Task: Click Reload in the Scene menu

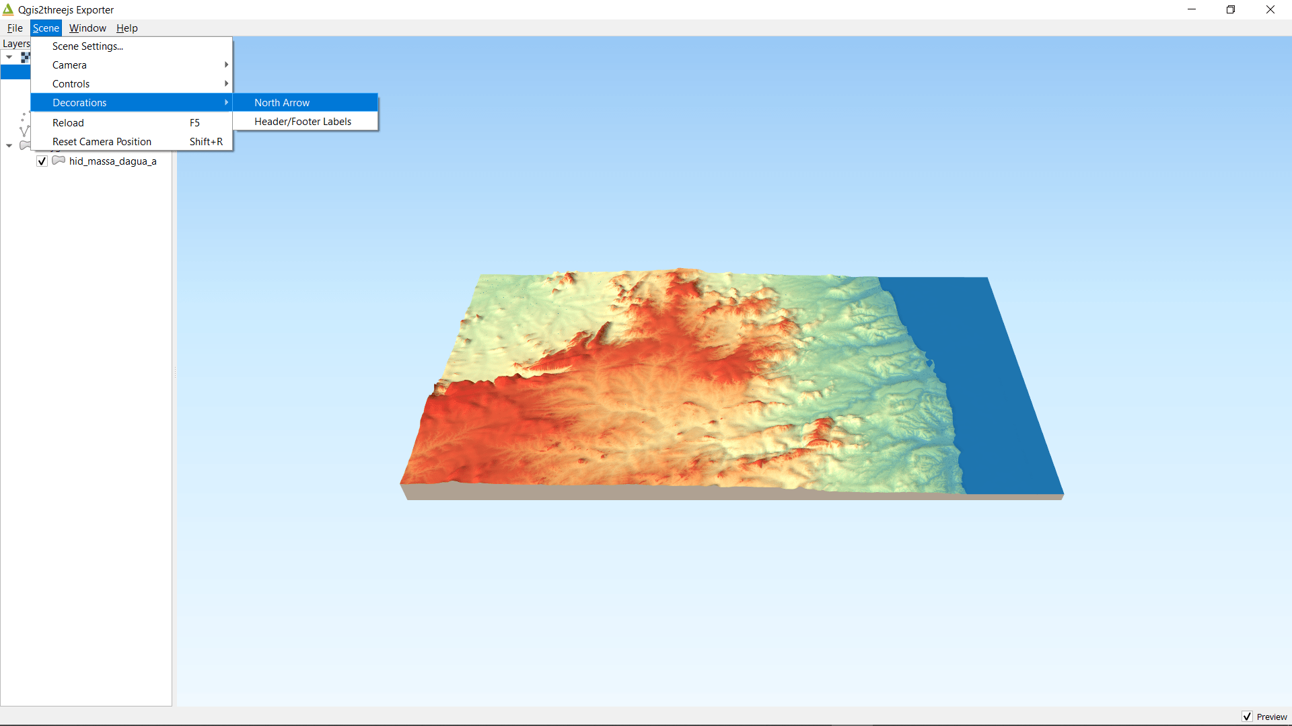Action: pos(68,123)
